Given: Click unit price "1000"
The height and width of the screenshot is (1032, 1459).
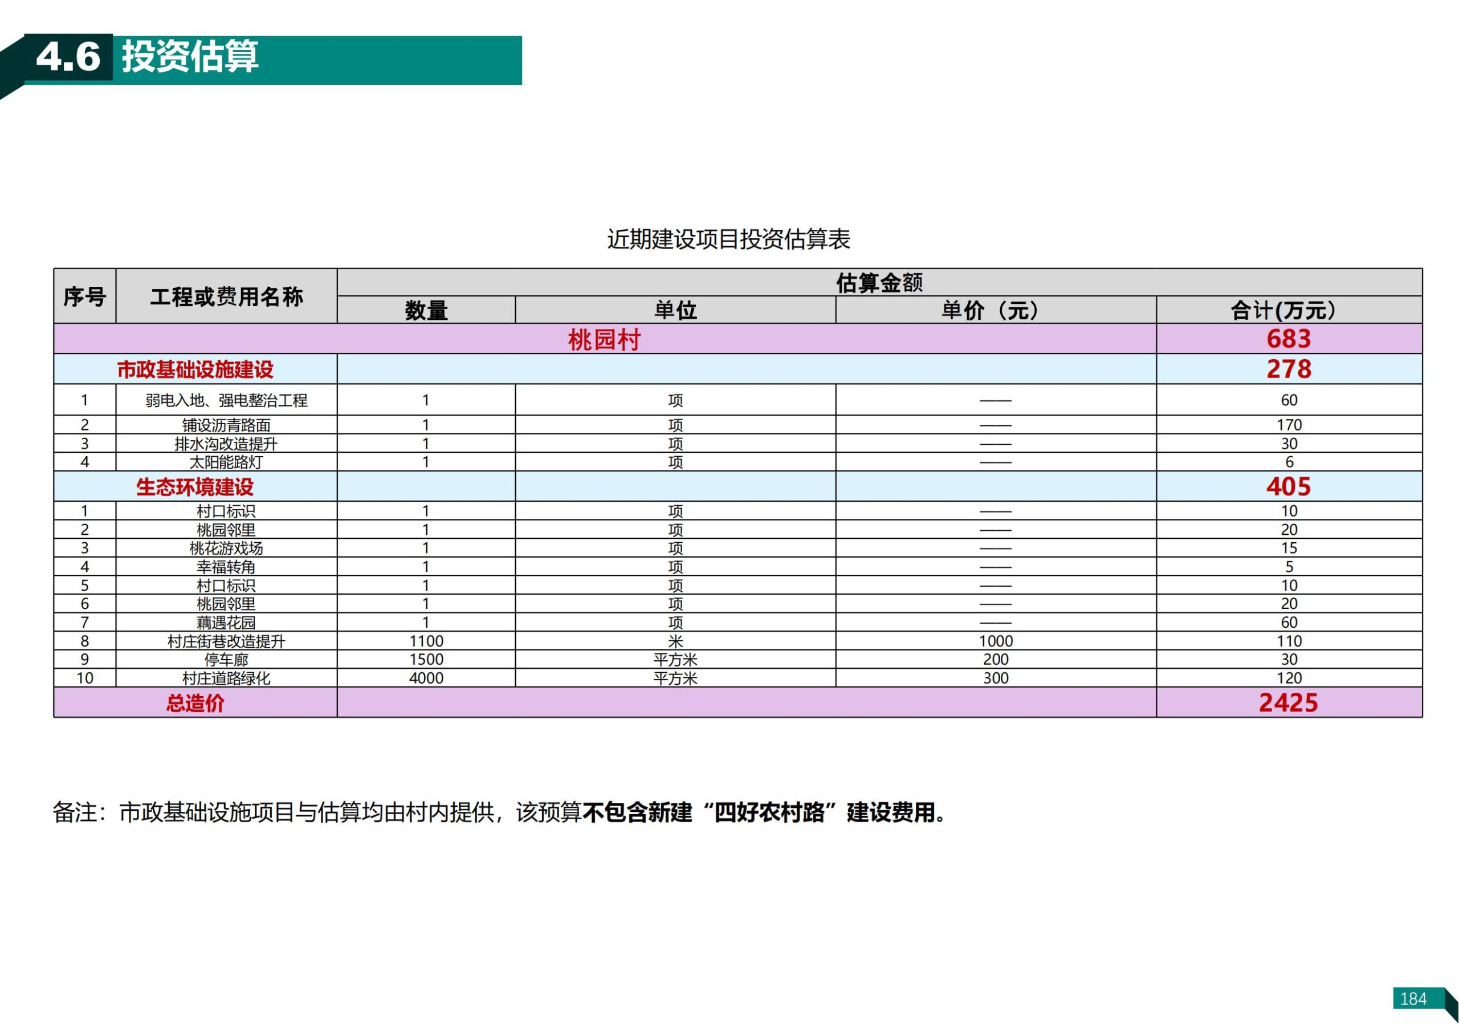Looking at the screenshot, I should [x=996, y=641].
